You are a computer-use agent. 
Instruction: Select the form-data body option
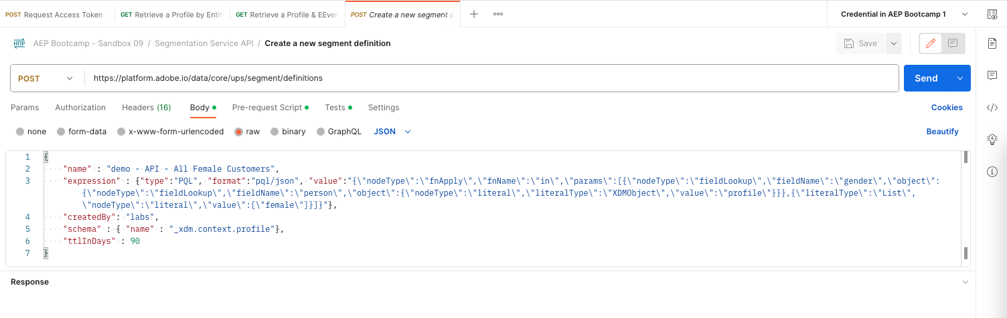click(x=82, y=132)
